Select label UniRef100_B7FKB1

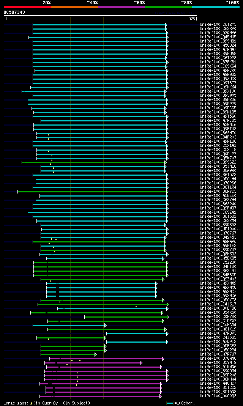pos(218,62)
